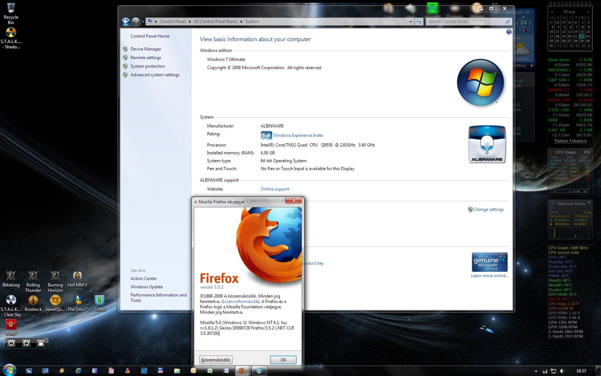This screenshot has width=601, height=376.
Task: Open the blue Help question mark button
Action: [509, 32]
